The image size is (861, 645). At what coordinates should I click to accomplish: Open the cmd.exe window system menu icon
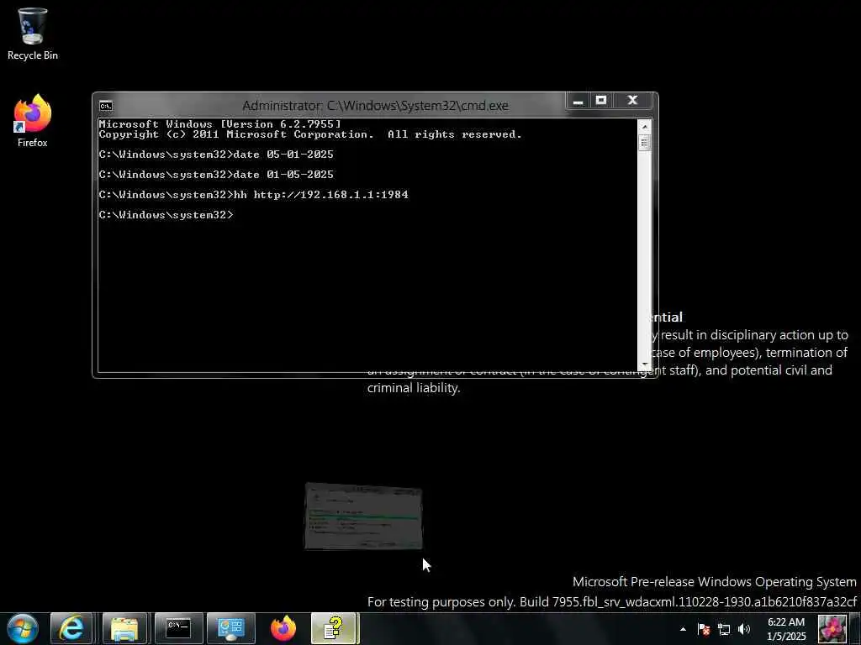106,106
